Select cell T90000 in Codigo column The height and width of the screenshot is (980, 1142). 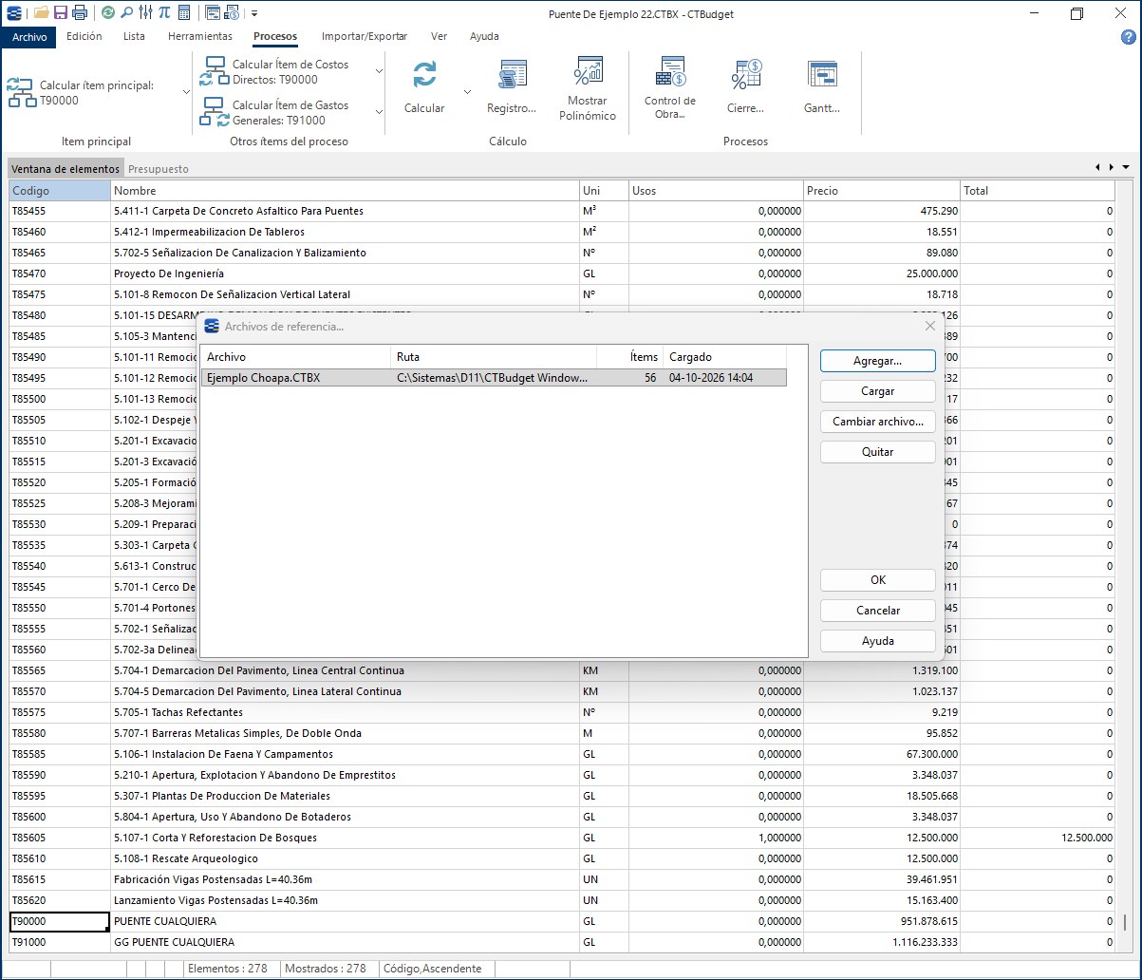60,921
